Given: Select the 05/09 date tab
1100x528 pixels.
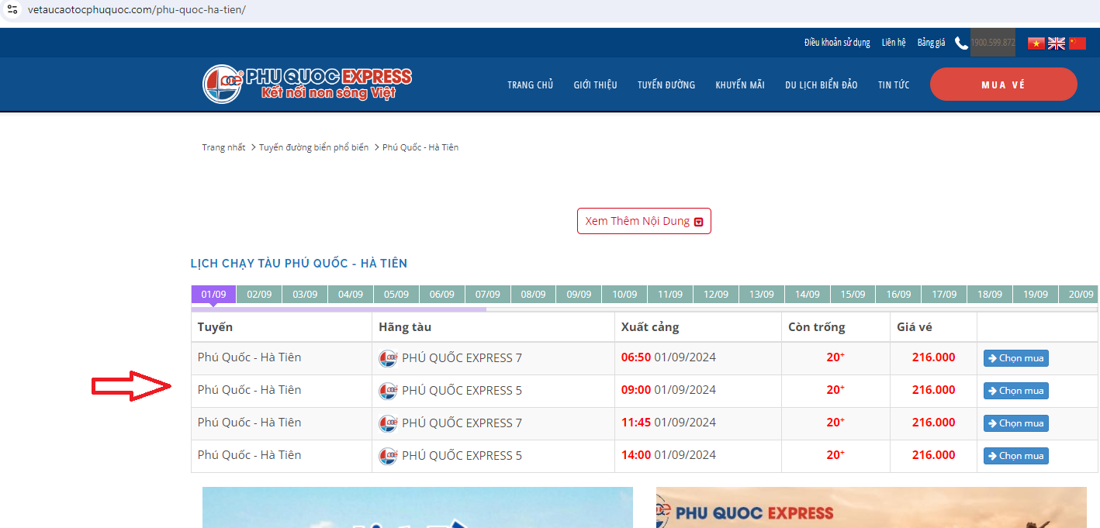Looking at the screenshot, I should tap(396, 295).
